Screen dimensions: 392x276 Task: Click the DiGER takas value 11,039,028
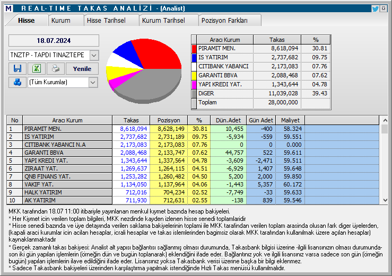click(x=283, y=94)
